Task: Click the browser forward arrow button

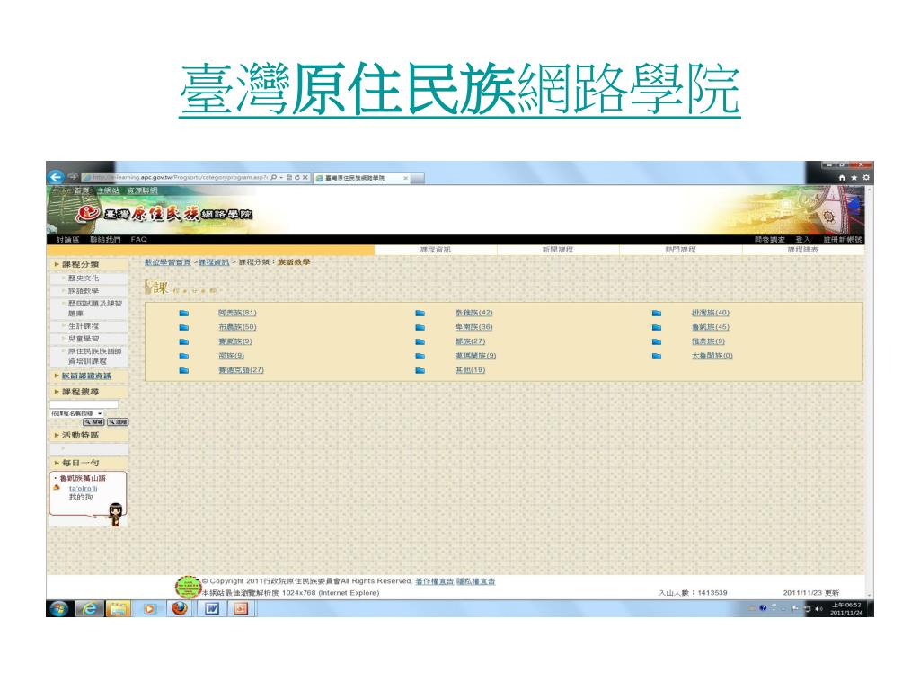Action: (73, 176)
